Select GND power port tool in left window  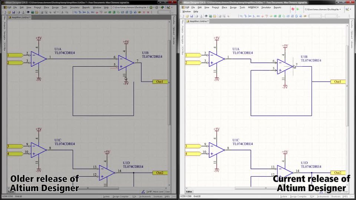[x=97, y=12]
